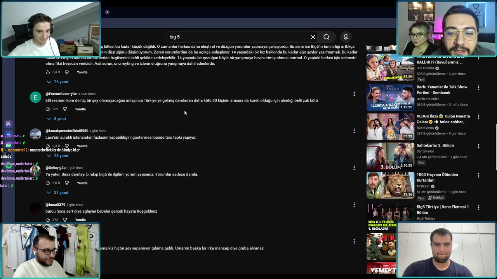This screenshot has height=279, width=497.
Task: Dislike the @buse5379 comment
Action: coord(65,220)
